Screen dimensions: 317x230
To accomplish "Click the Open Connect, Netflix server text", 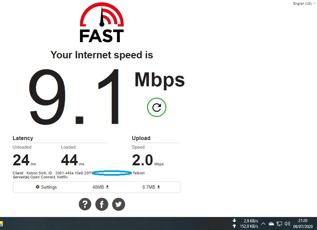I will click(x=49, y=177).
